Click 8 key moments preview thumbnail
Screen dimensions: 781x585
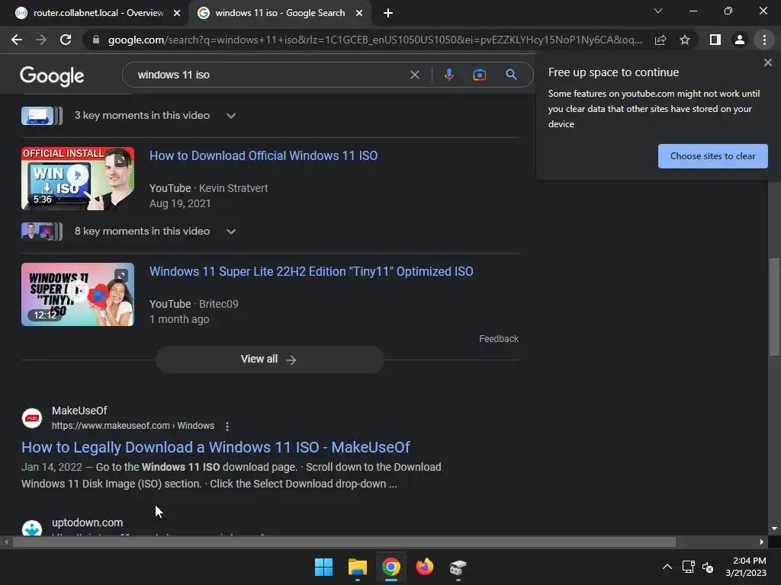click(42, 232)
